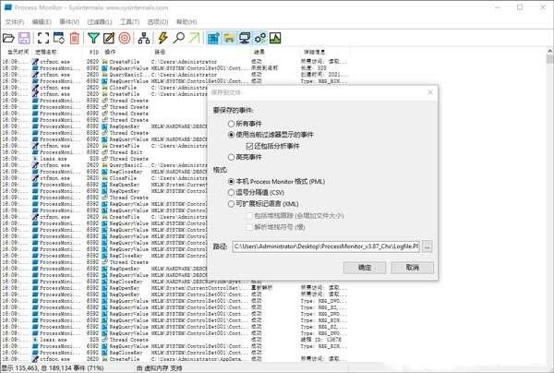Click the Open log file toolbar icon
This screenshot has height=373, width=554.
8,38
